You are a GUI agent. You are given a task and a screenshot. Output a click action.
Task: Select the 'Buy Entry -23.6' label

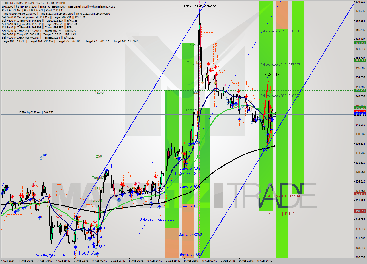pyautogui.click(x=190, y=234)
